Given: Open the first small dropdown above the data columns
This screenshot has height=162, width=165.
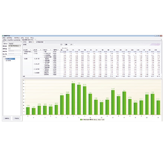Looking at the screenshot, I should [x=62, y=45].
